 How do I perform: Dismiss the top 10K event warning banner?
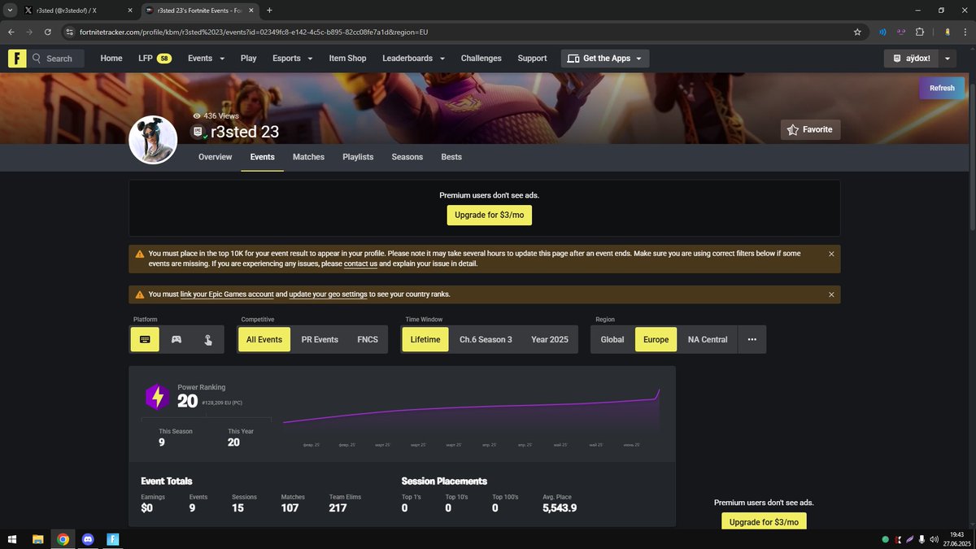click(831, 254)
